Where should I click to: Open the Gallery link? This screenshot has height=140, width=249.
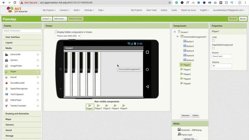tap(164, 10)
